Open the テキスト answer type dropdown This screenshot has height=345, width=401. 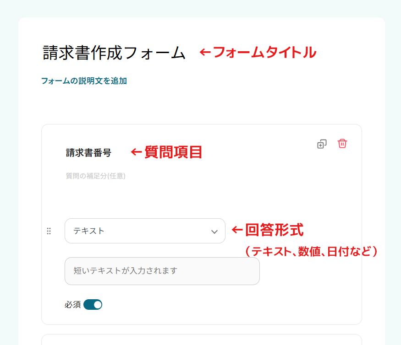[145, 231]
